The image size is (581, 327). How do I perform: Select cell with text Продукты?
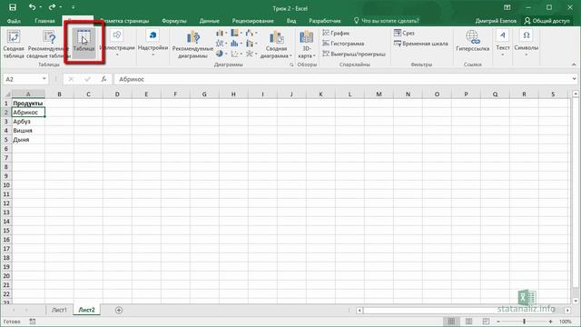point(28,103)
